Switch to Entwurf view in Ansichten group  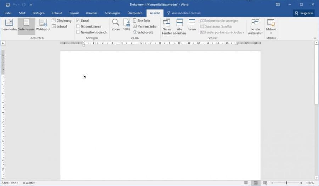point(60,26)
